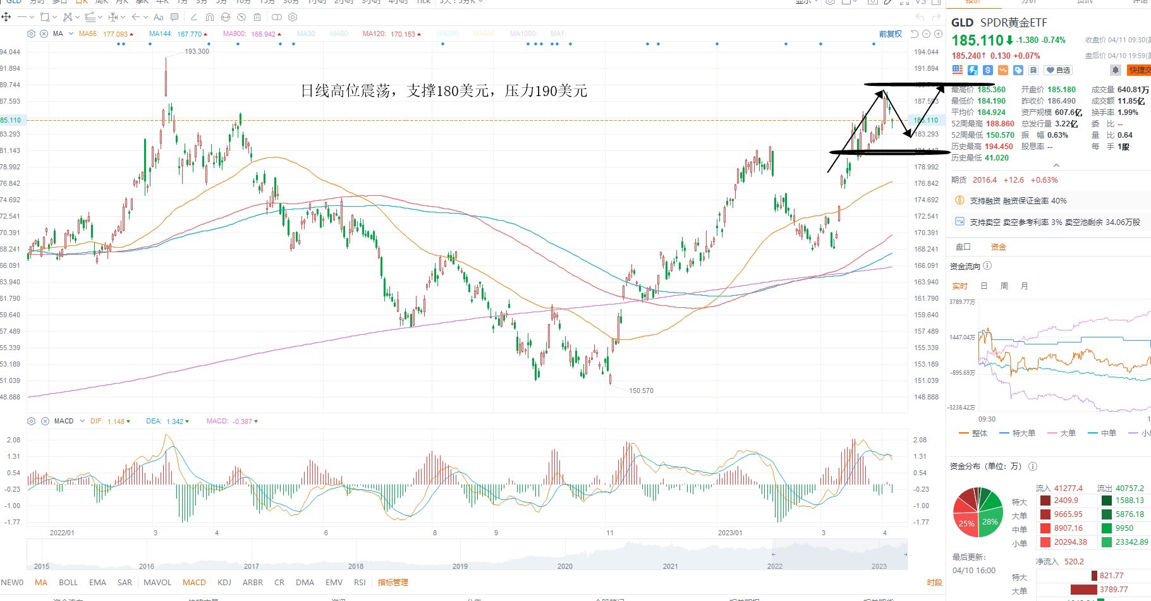Viewport: 1151px width, 601px height.
Task: Select the crosshair move cursor tool
Action: (x=6, y=17)
